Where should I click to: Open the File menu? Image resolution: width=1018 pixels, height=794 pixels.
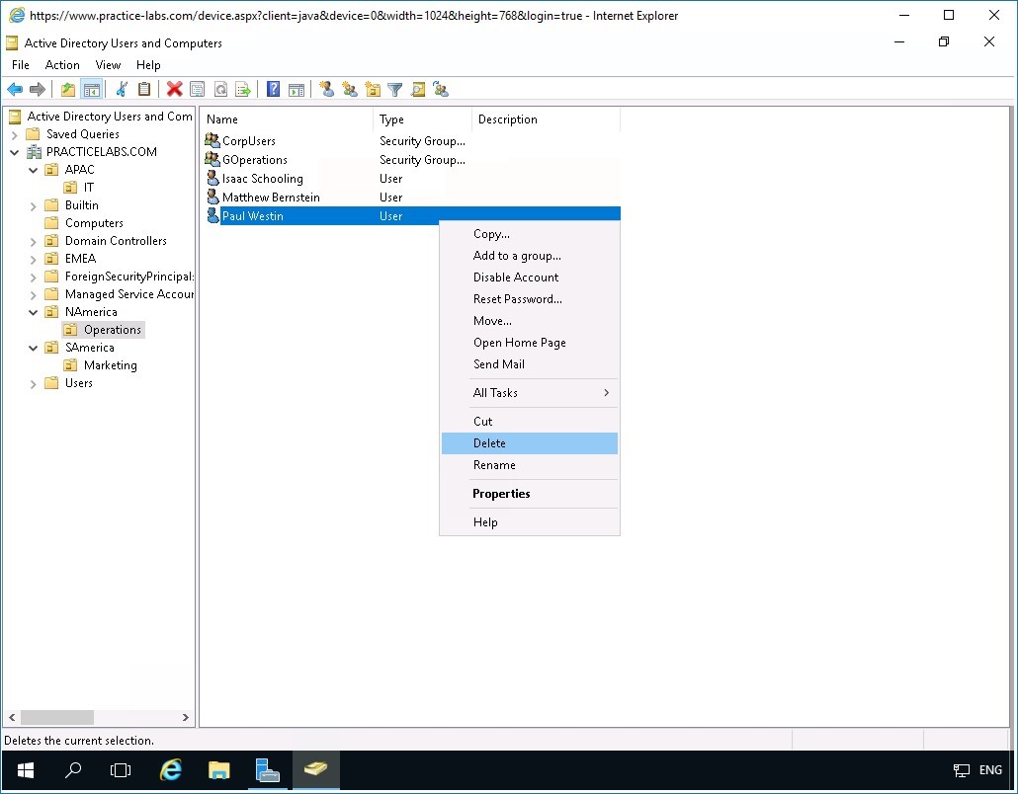tap(21, 65)
